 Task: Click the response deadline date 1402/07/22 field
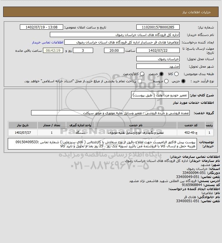[158, 51]
